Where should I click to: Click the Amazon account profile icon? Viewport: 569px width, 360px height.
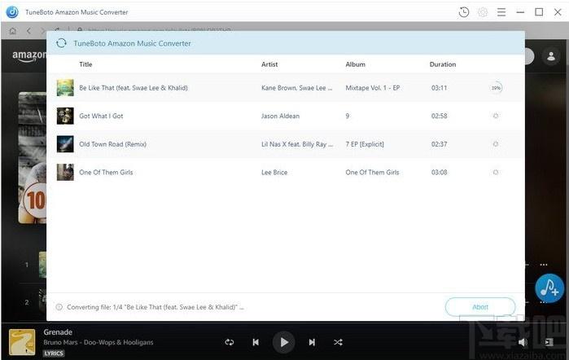click(551, 56)
